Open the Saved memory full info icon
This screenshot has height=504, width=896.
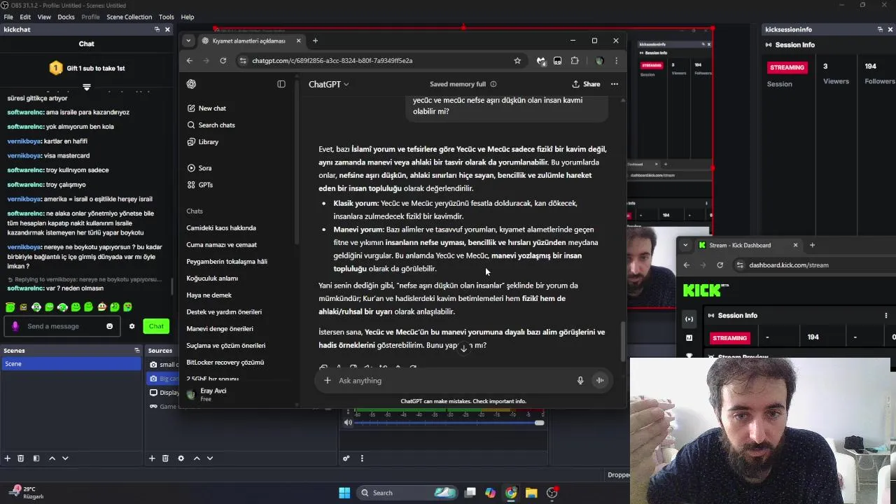[493, 84]
